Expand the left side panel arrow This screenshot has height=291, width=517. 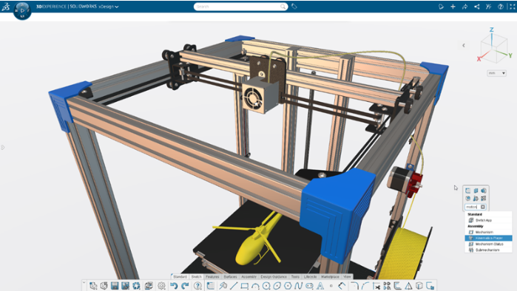(x=3, y=148)
